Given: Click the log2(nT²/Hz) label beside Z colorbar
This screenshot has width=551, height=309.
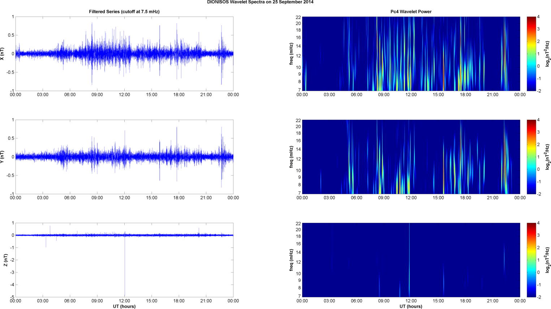Looking at the screenshot, I should [548, 260].
